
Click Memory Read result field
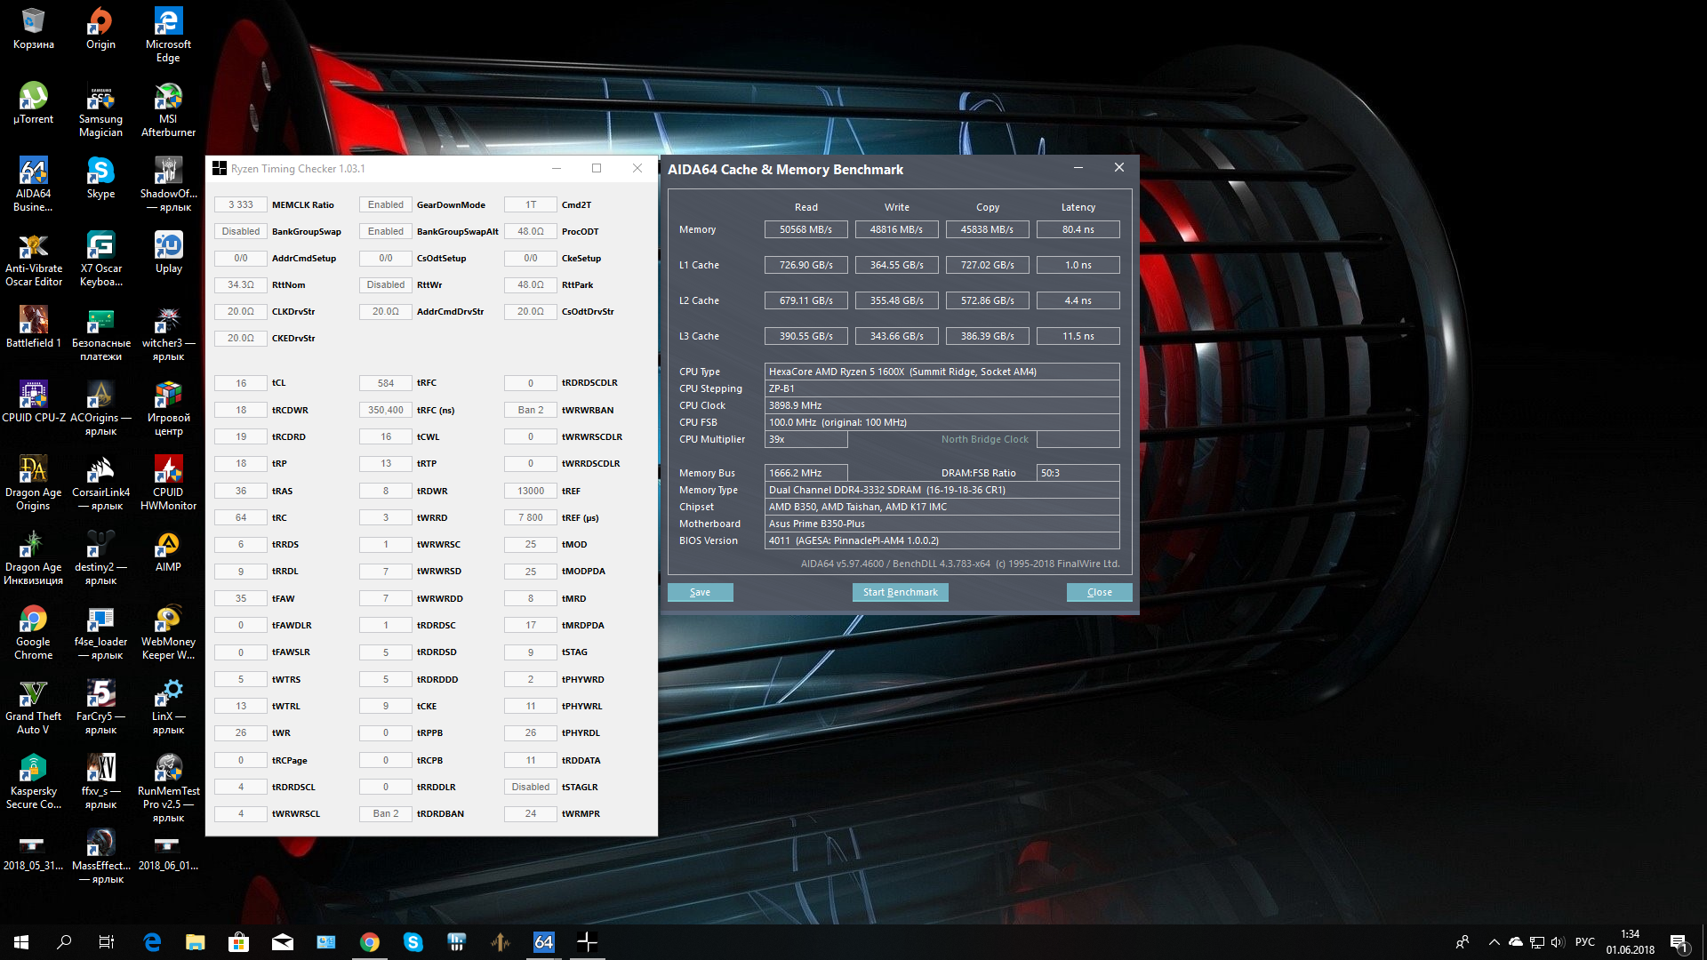(805, 229)
